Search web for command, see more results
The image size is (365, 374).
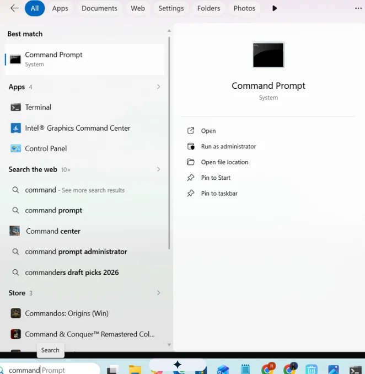(x=84, y=190)
